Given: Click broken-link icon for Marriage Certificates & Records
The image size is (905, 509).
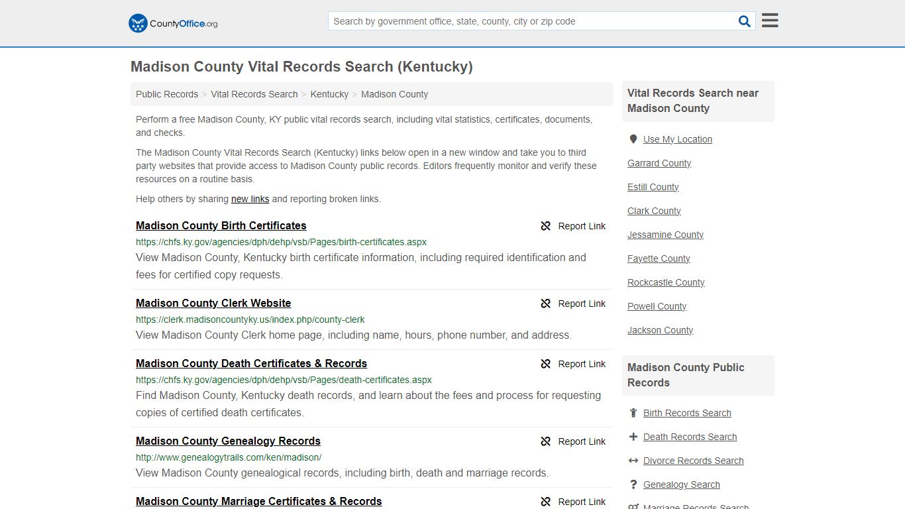Looking at the screenshot, I should coord(545,502).
